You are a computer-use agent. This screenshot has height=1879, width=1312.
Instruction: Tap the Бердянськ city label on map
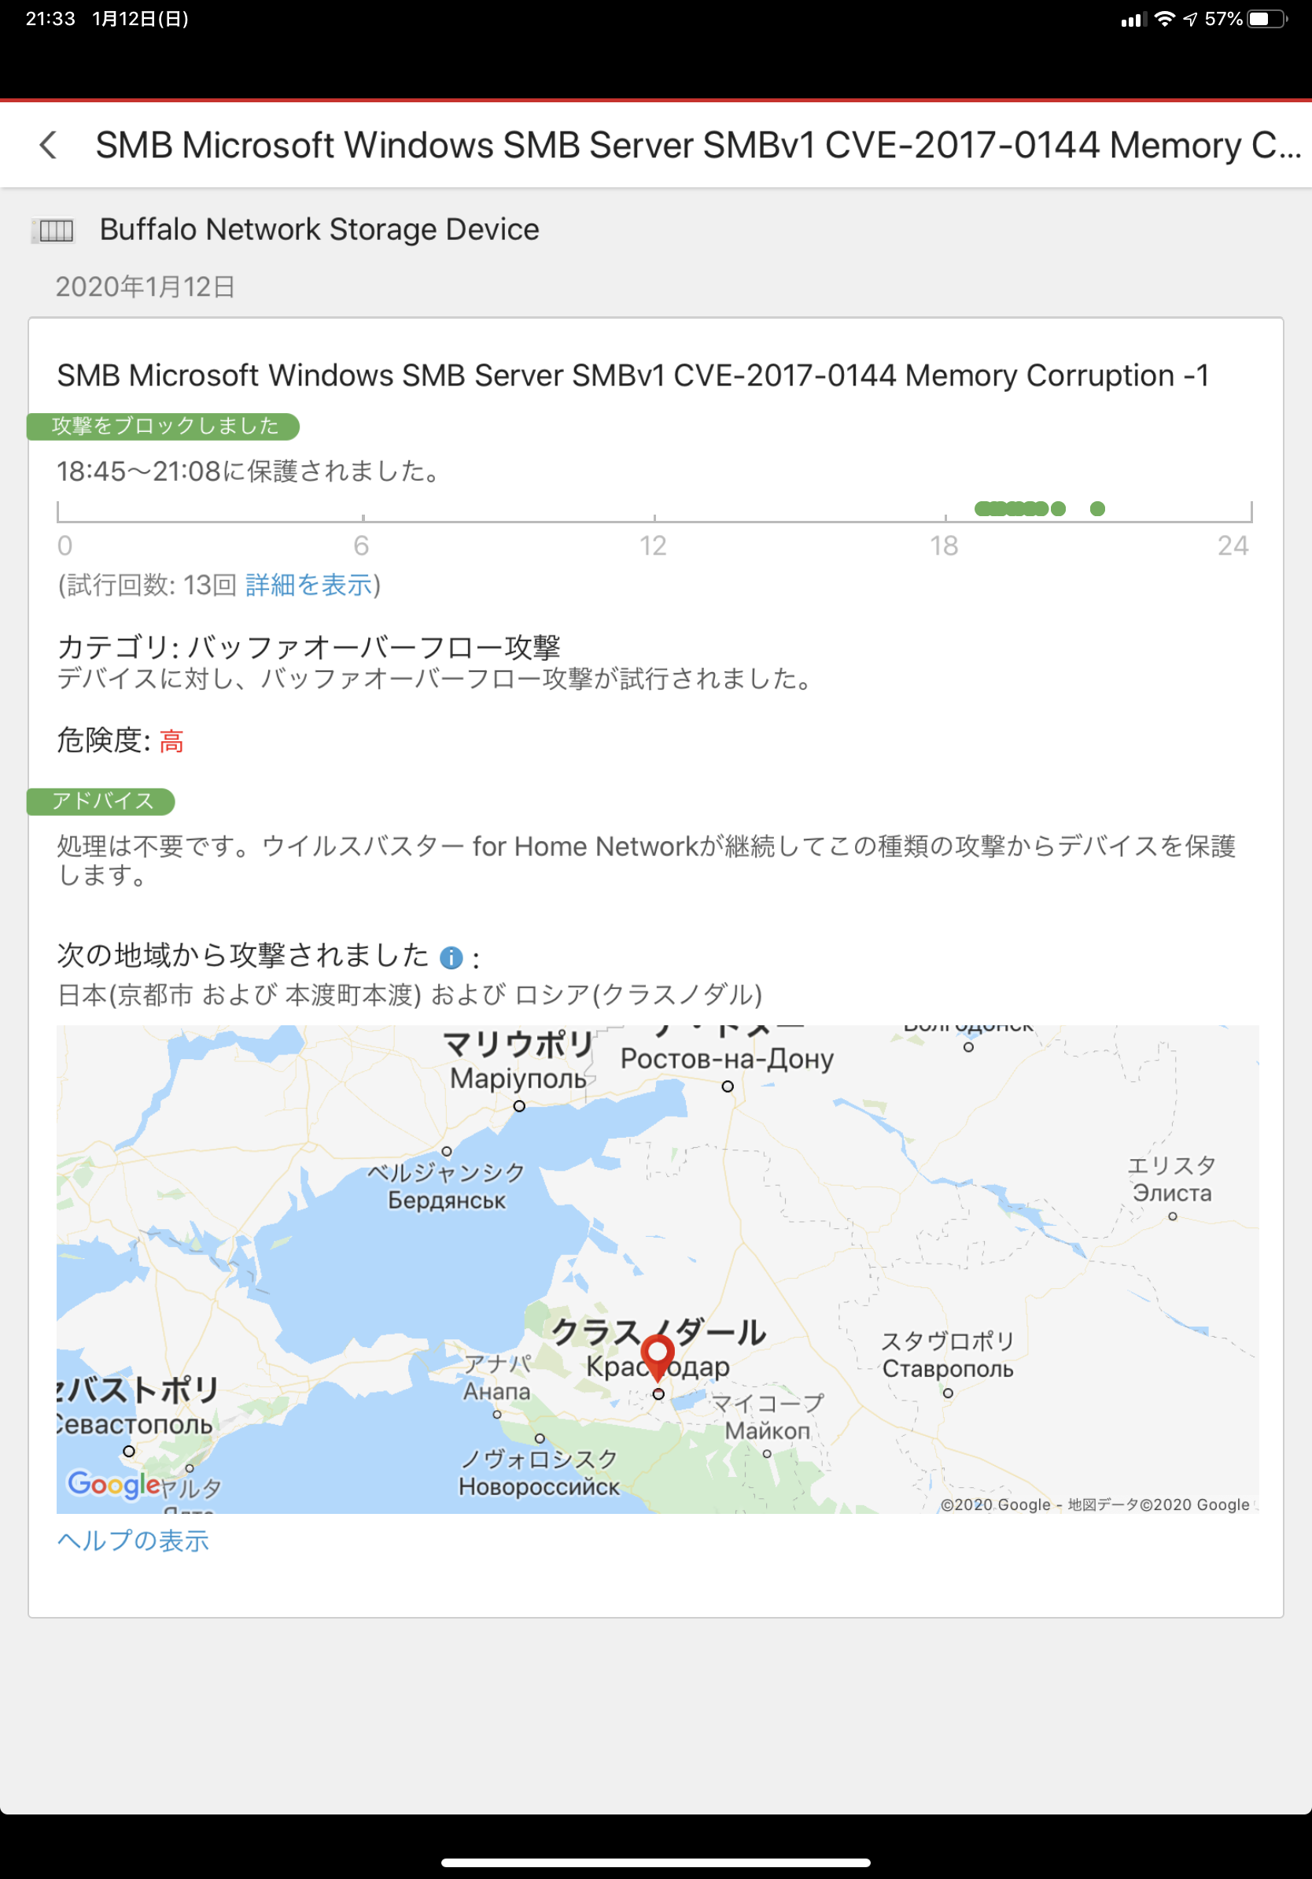click(447, 1201)
